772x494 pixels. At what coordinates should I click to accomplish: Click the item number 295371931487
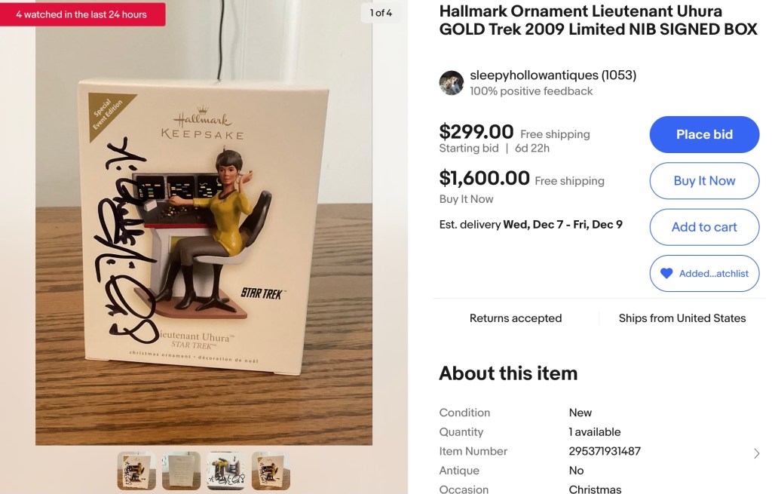tap(605, 451)
